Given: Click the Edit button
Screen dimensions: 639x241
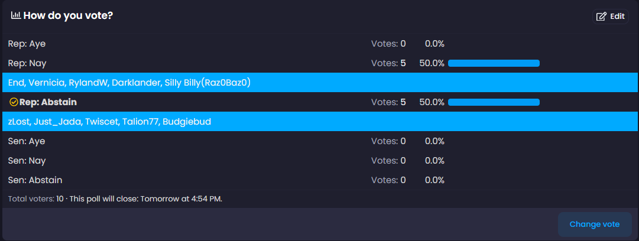Looking at the screenshot, I should [611, 17].
